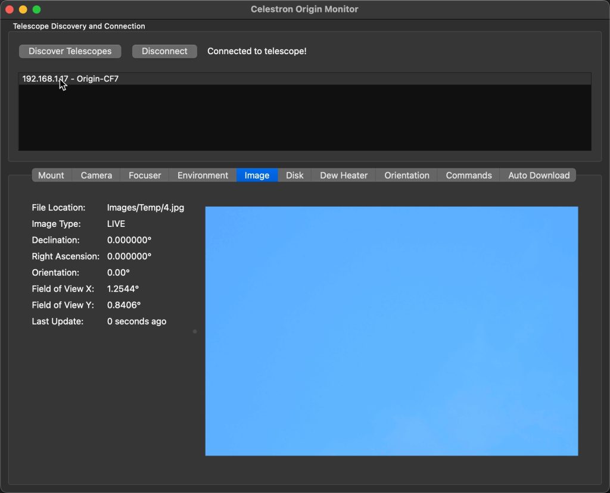Click the Field of View X value 1.2544°
The image size is (610, 493).
123,289
